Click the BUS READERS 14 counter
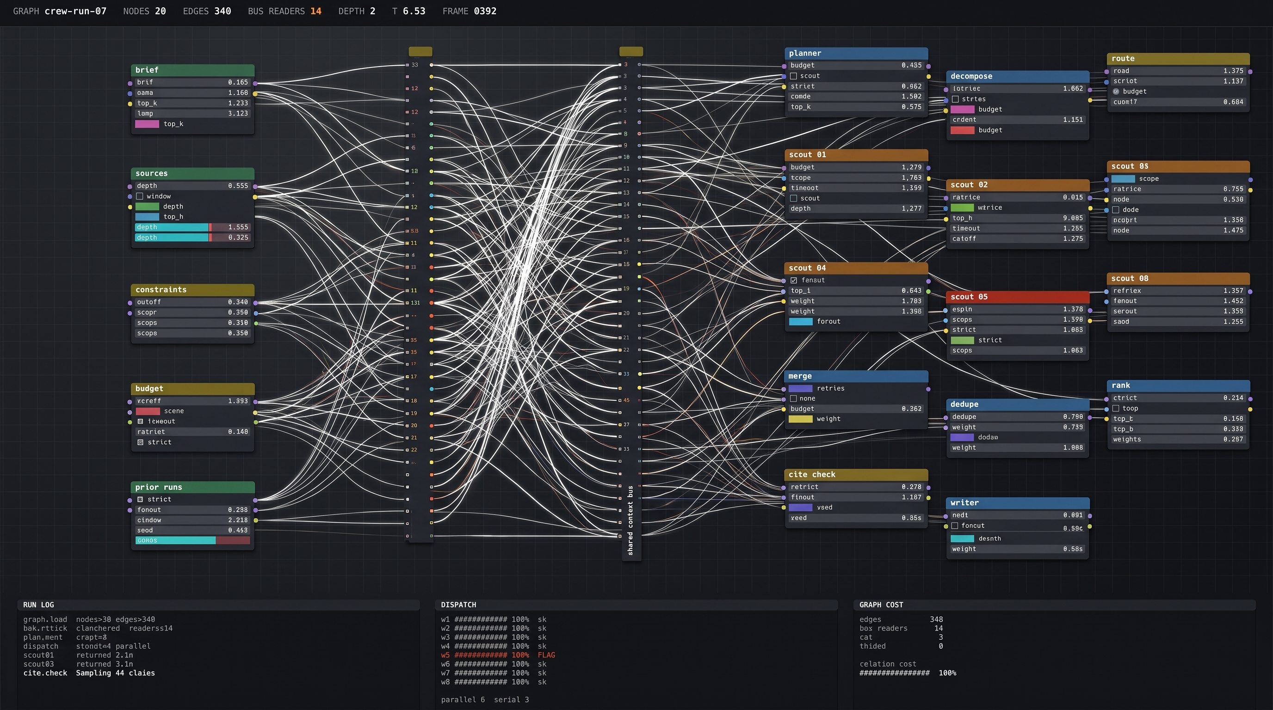This screenshot has width=1273, height=710. (284, 12)
